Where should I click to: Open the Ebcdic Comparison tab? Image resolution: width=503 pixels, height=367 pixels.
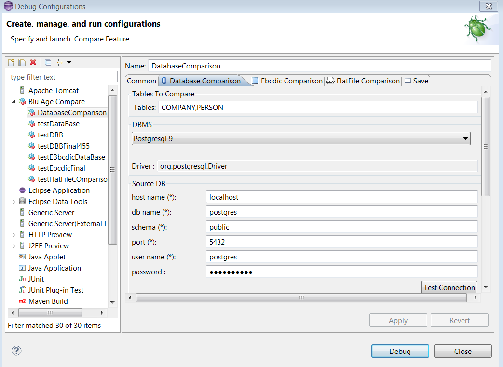coord(287,81)
